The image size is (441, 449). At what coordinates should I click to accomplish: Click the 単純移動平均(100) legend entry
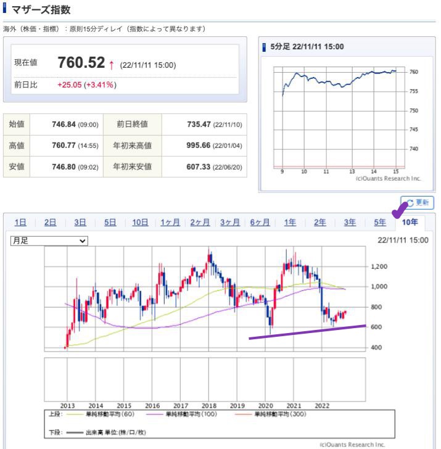click(x=181, y=414)
